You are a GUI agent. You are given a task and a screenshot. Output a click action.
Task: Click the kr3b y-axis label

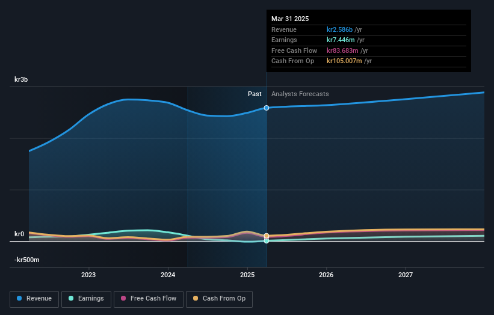click(x=21, y=79)
